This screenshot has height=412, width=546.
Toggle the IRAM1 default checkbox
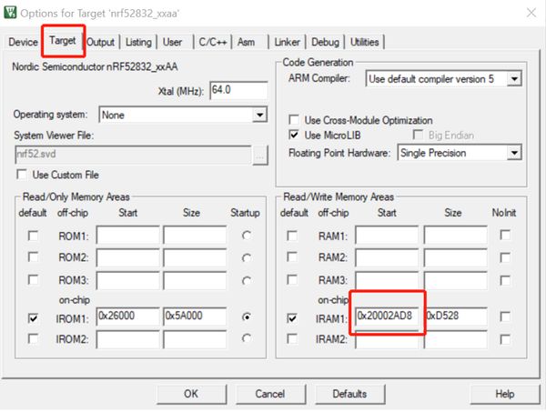(292, 317)
